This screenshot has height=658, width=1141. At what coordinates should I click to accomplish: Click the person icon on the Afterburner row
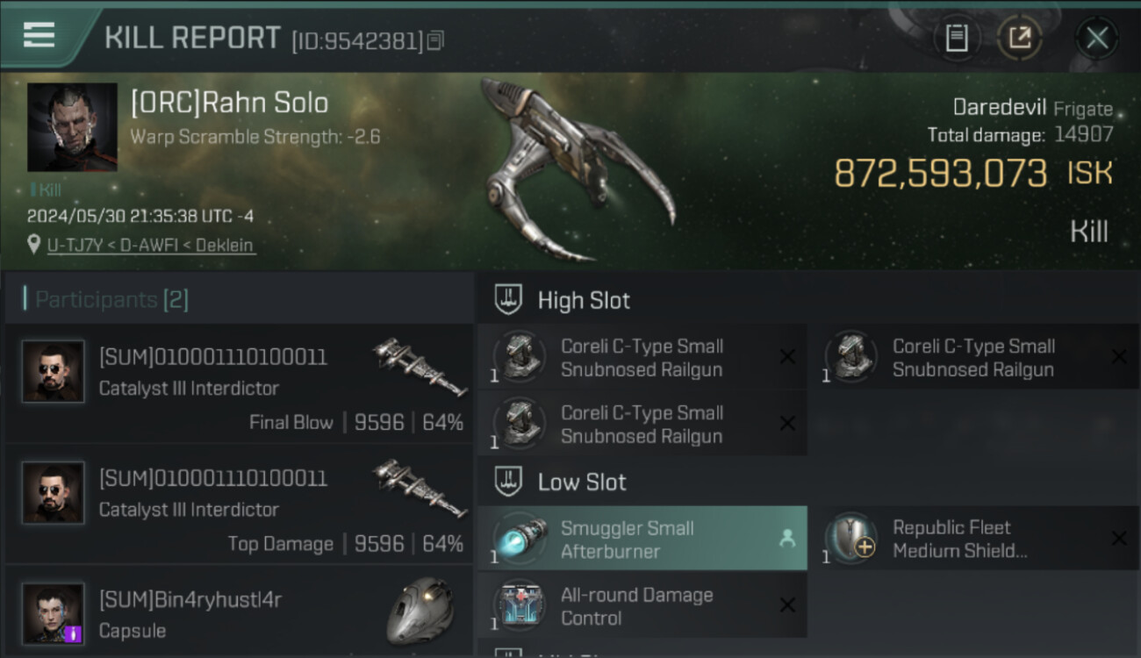pyautogui.click(x=786, y=540)
